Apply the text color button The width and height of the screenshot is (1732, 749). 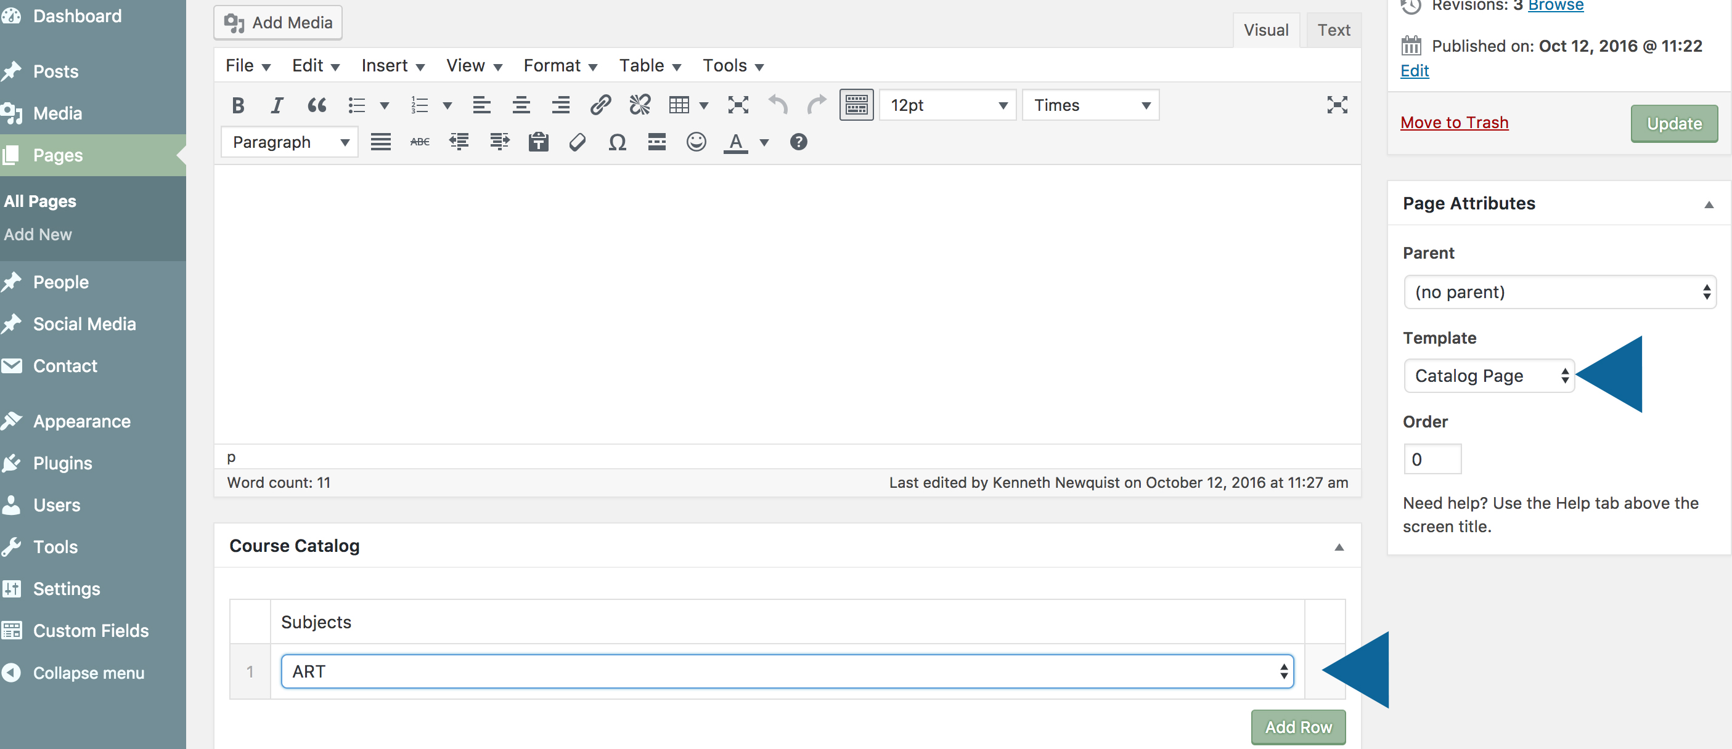coord(735,142)
